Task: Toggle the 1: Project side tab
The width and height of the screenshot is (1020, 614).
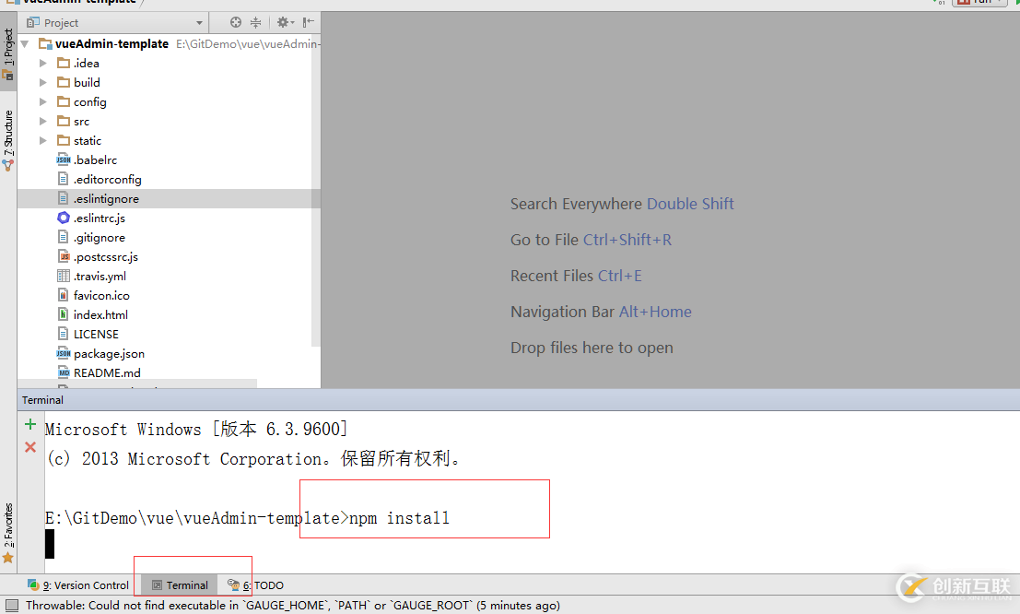Action: point(8,53)
